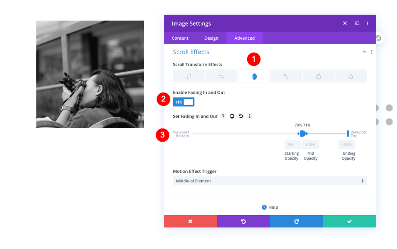The image size is (397, 249).
Task: Select the Vertical Motion scroll effect icon
Action: (189, 76)
